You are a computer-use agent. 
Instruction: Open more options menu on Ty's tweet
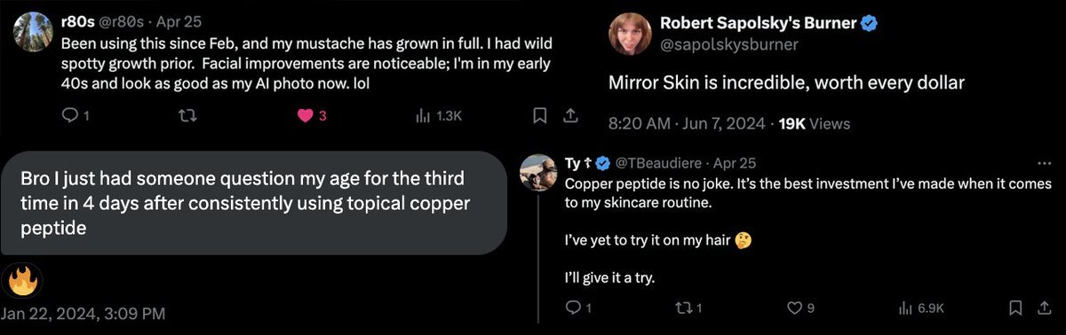[1045, 163]
